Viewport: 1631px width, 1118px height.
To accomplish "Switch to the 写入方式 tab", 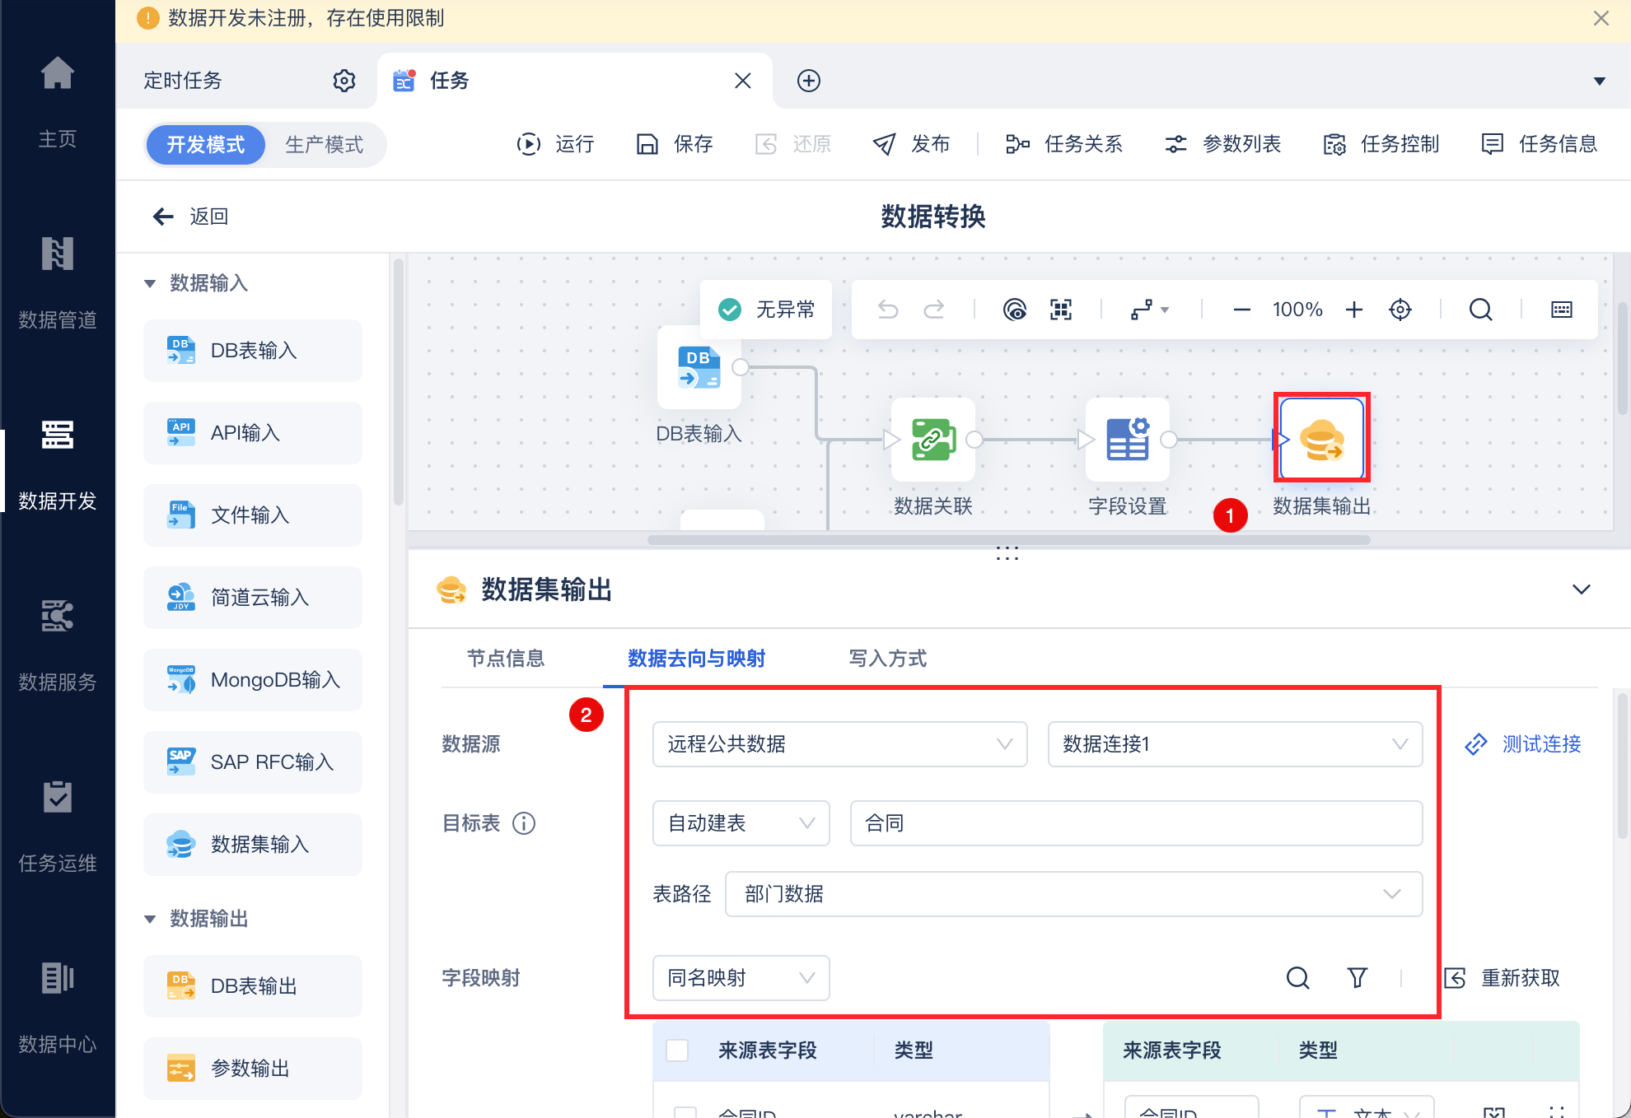I will point(887,658).
